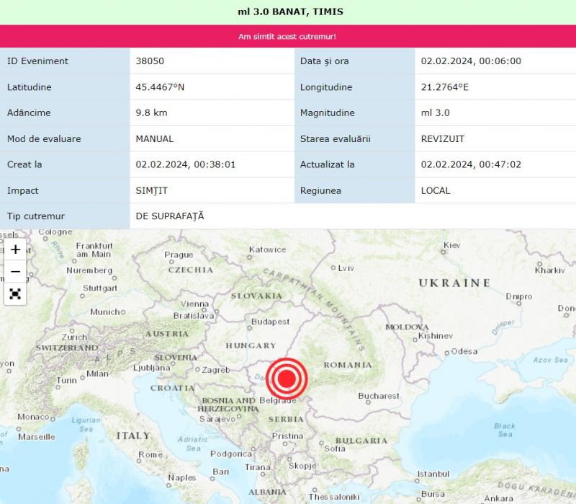Click the Rome label on map
The image size is (576, 504).
click(x=150, y=455)
